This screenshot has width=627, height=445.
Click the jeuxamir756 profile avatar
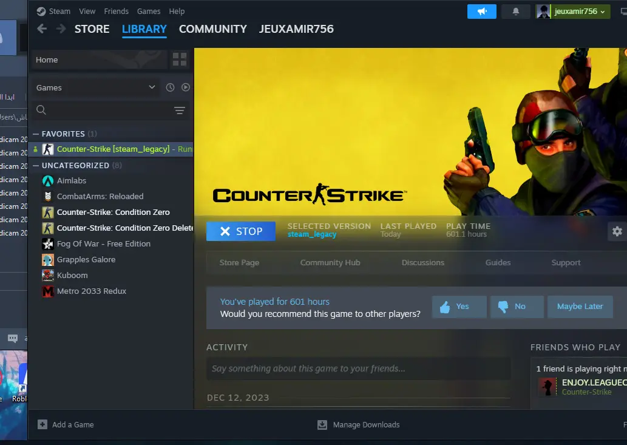(543, 11)
